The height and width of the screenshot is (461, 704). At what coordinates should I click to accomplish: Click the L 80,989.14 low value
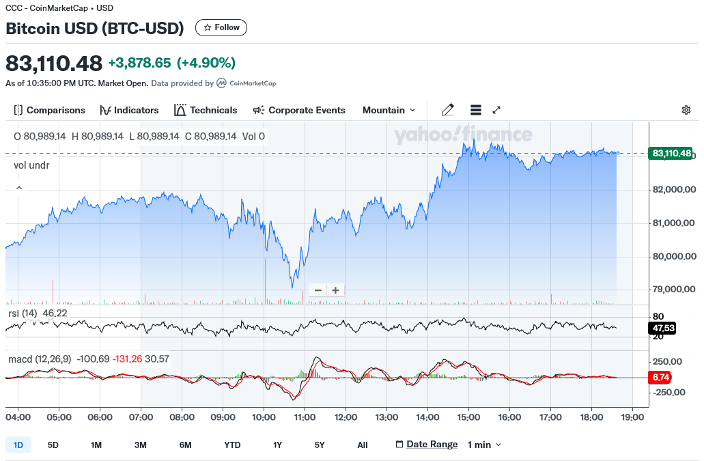pos(154,136)
